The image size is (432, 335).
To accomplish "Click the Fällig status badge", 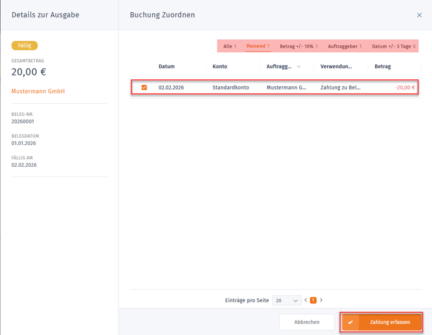I will tap(25, 46).
